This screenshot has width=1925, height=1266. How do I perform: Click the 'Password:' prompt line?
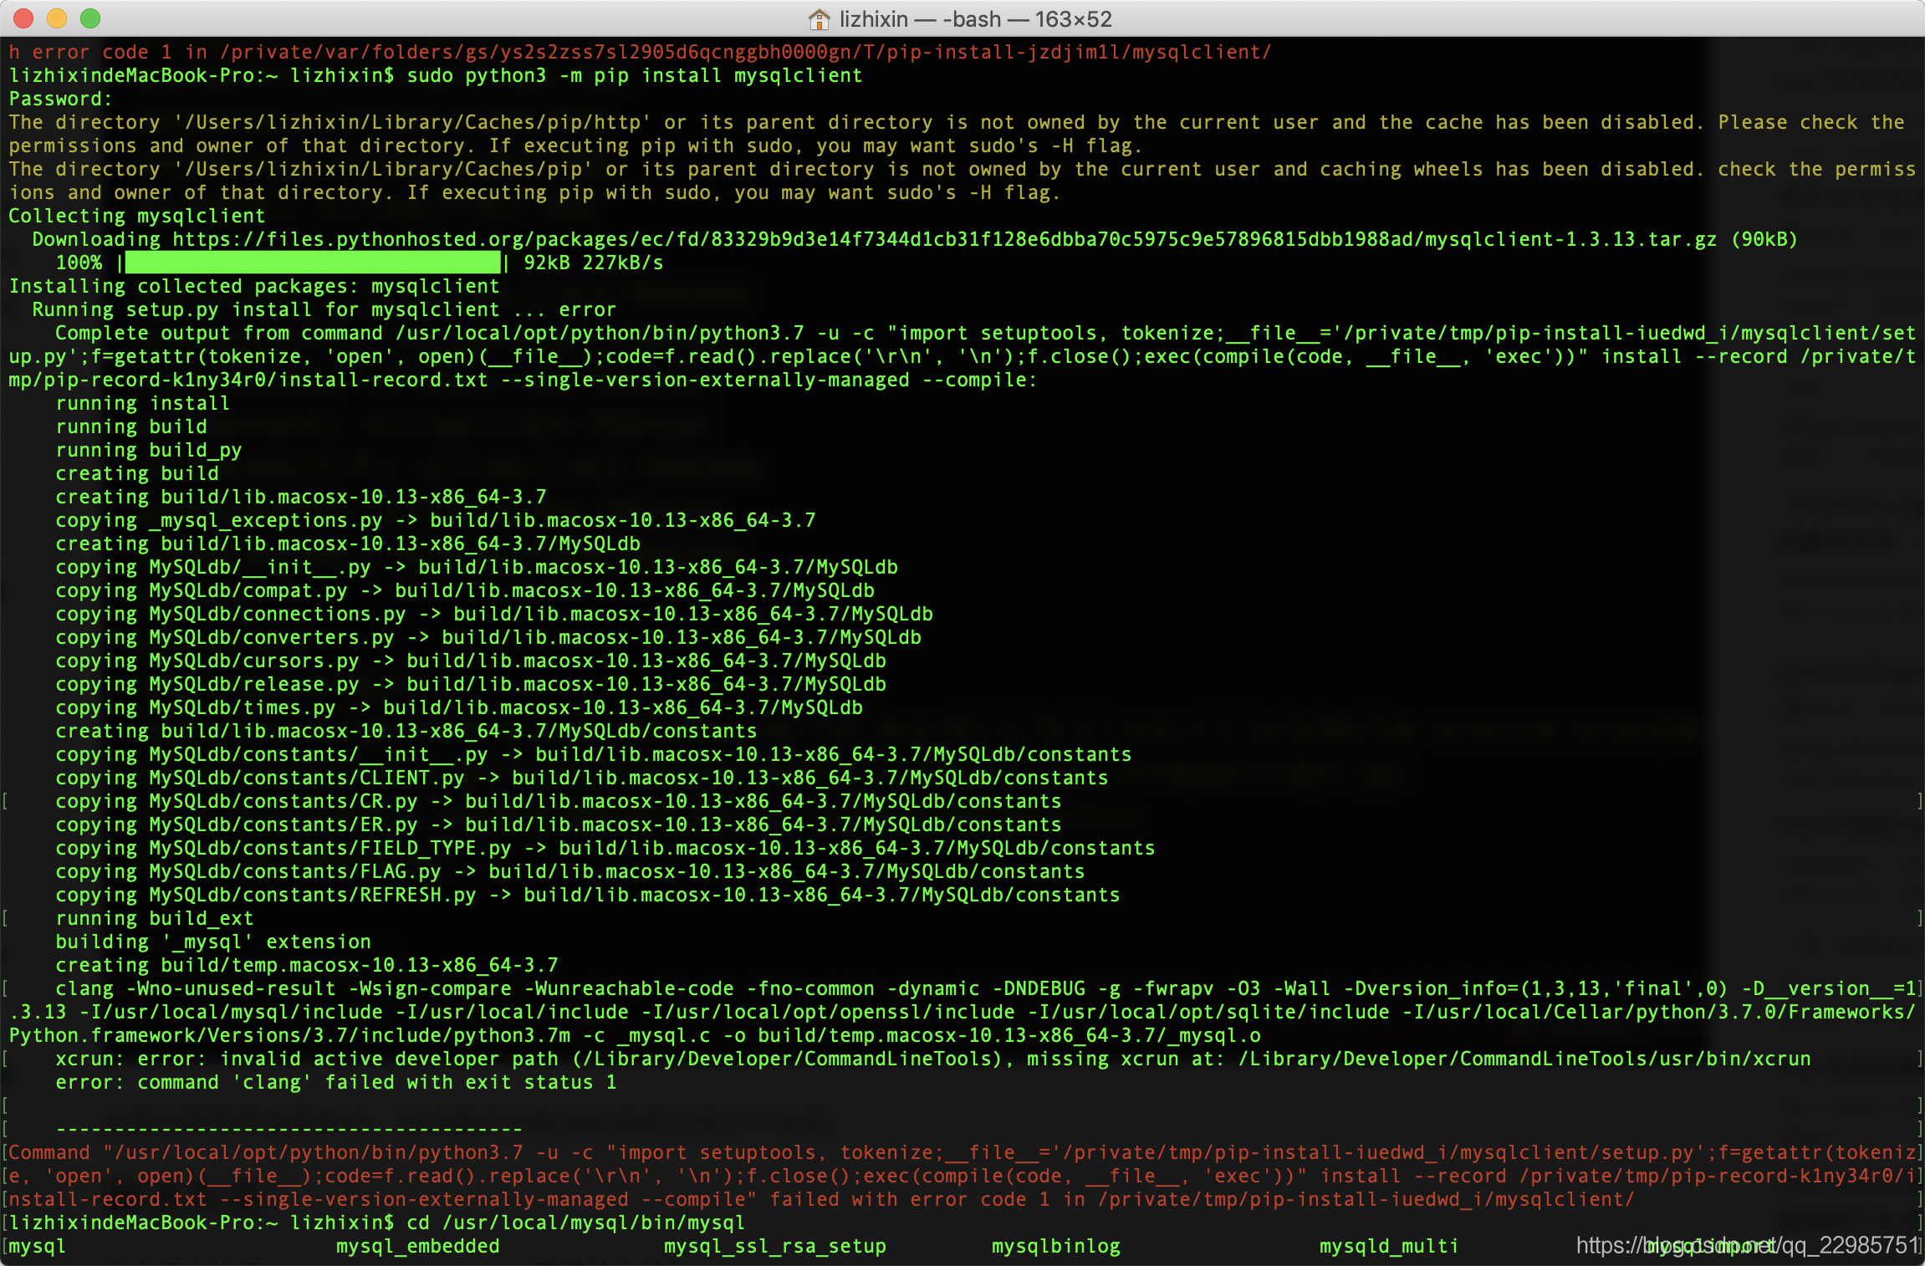click(x=60, y=99)
